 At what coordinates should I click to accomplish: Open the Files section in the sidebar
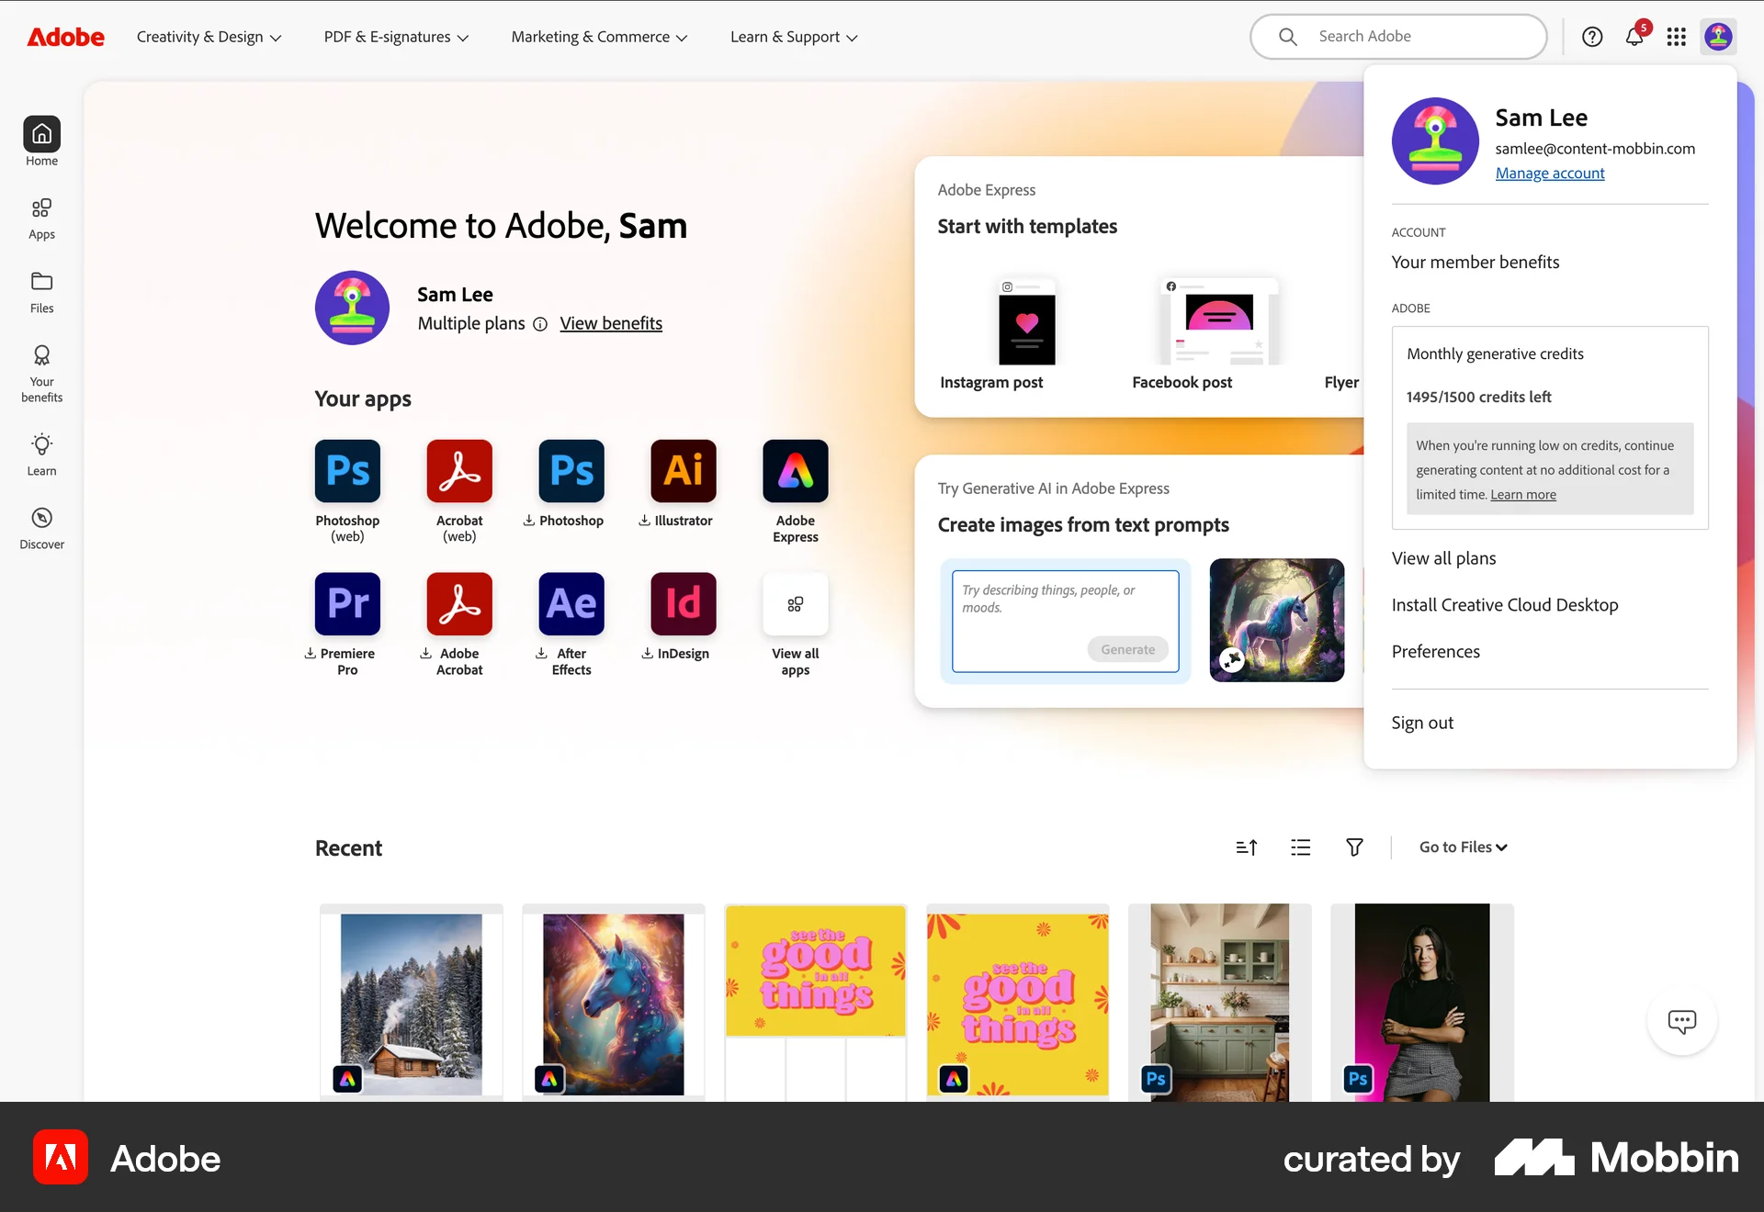coord(41,291)
